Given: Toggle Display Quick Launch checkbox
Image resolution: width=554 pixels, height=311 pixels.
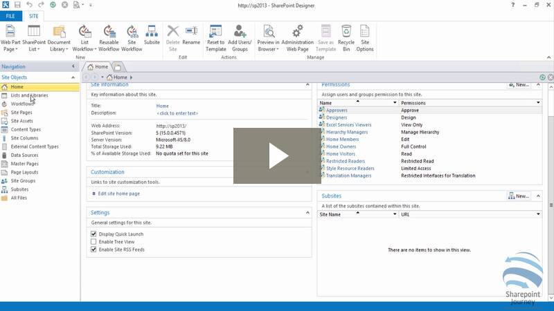Looking at the screenshot, I should click(93, 234).
